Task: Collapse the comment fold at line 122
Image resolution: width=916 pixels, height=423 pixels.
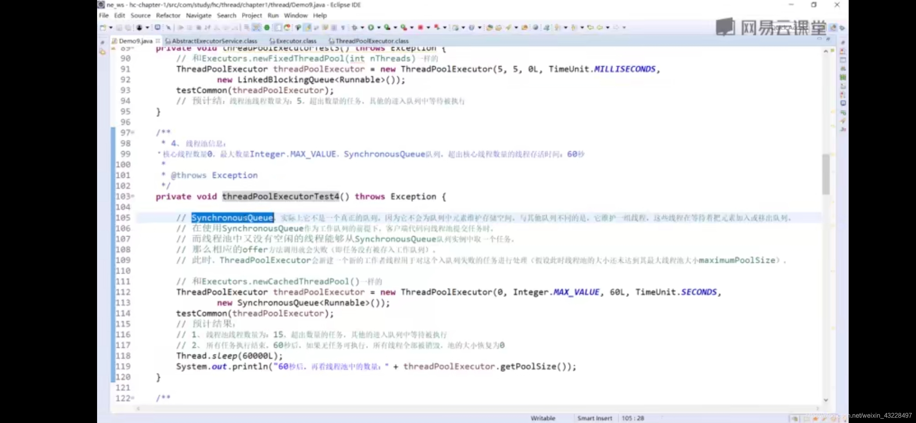Action: click(x=133, y=398)
